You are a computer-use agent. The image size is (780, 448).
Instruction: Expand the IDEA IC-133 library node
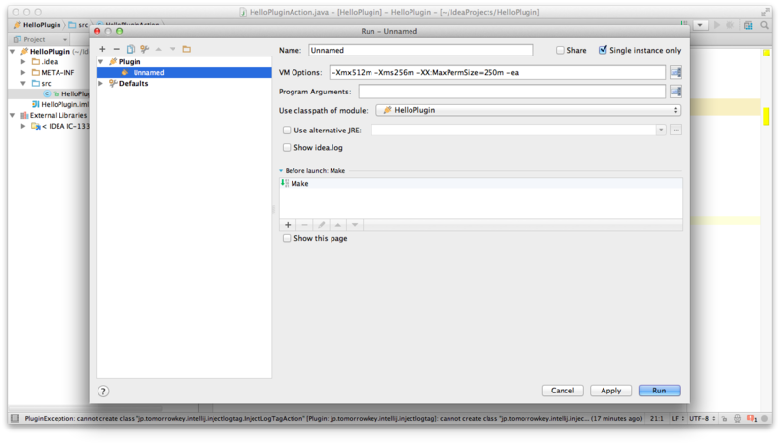tap(23, 127)
